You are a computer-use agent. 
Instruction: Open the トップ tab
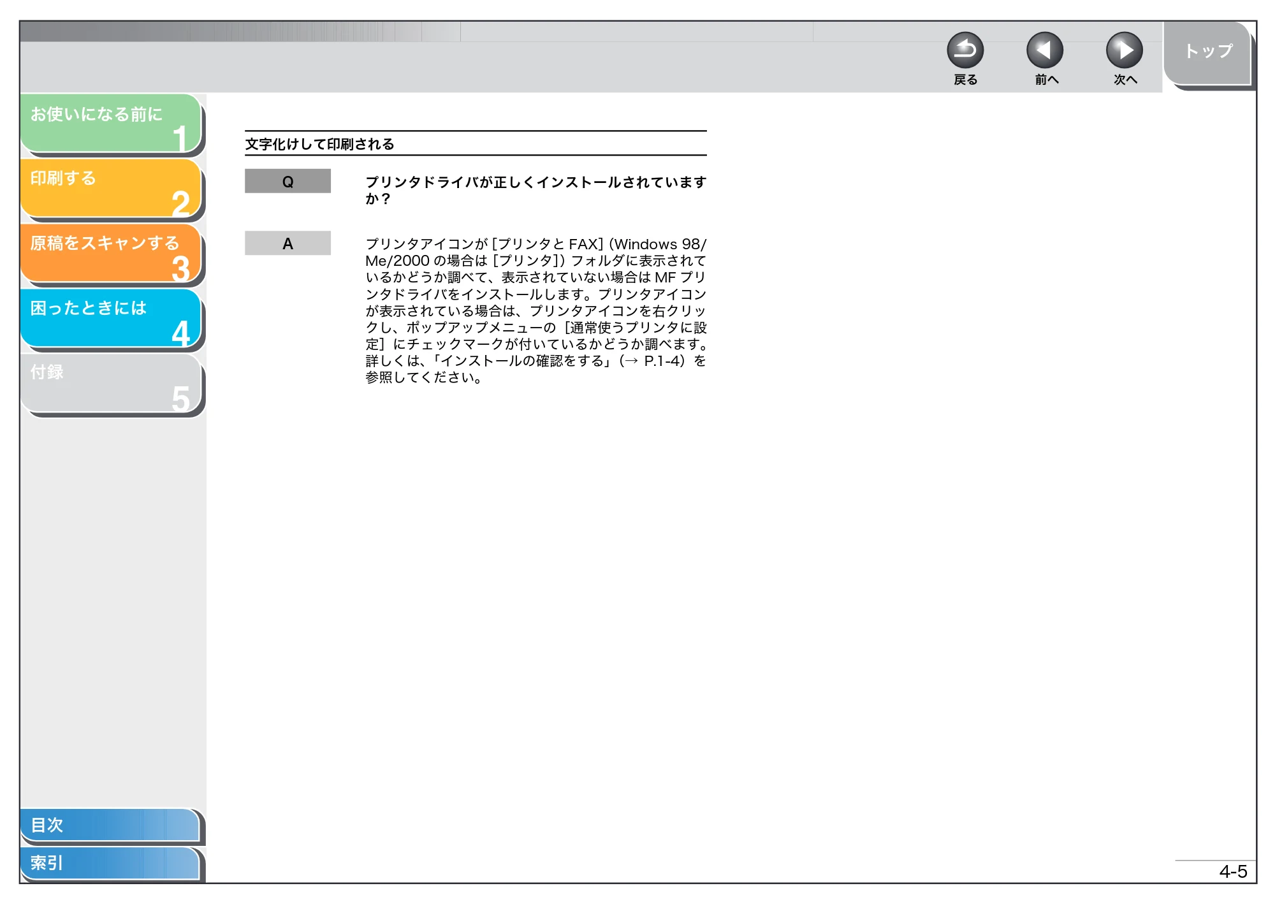1207,52
